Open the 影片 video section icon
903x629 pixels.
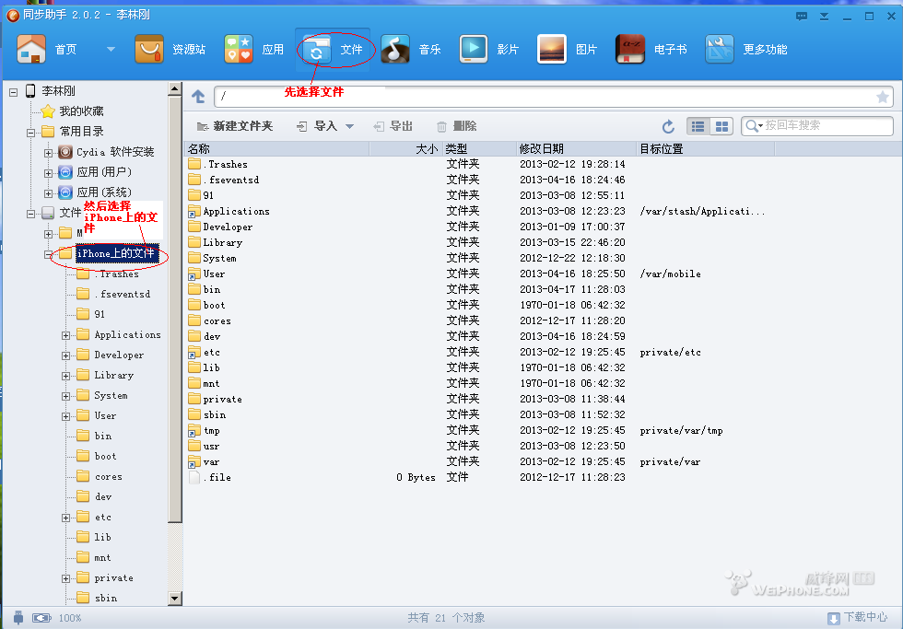pos(474,50)
